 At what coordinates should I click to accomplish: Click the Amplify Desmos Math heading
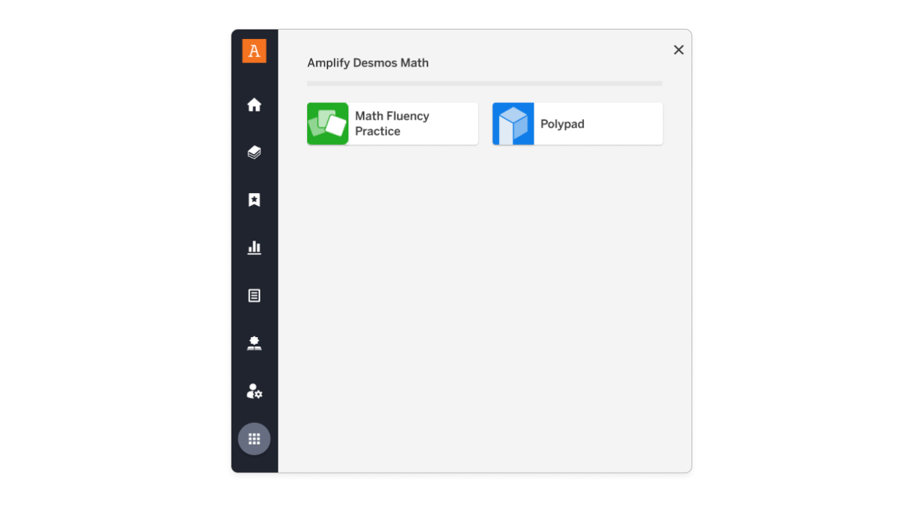click(x=368, y=63)
